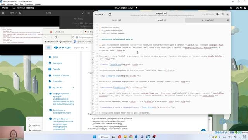The image size is (248, 140).
Task: Open Yandex browser from the Windows taskbar
Action: pos(120,137)
